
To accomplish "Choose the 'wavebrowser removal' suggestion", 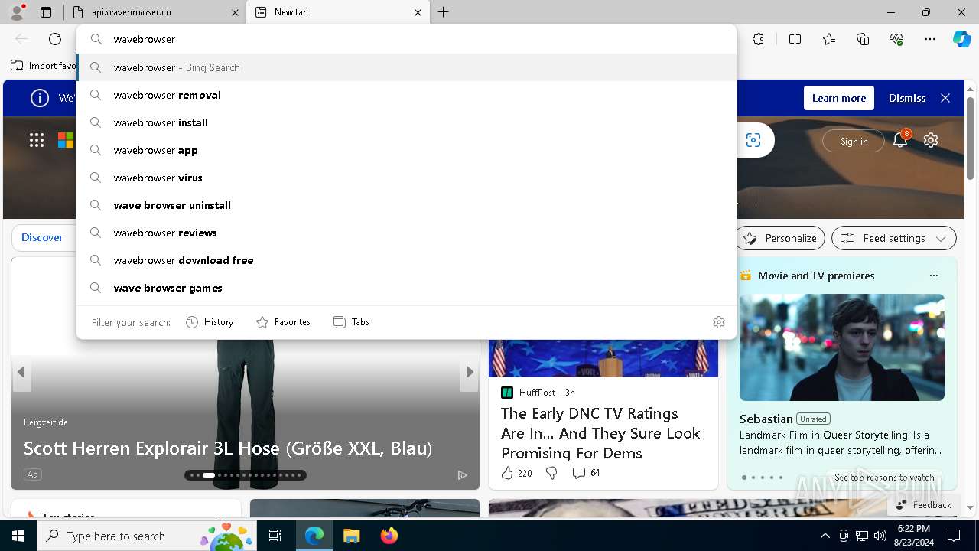I will point(406,95).
